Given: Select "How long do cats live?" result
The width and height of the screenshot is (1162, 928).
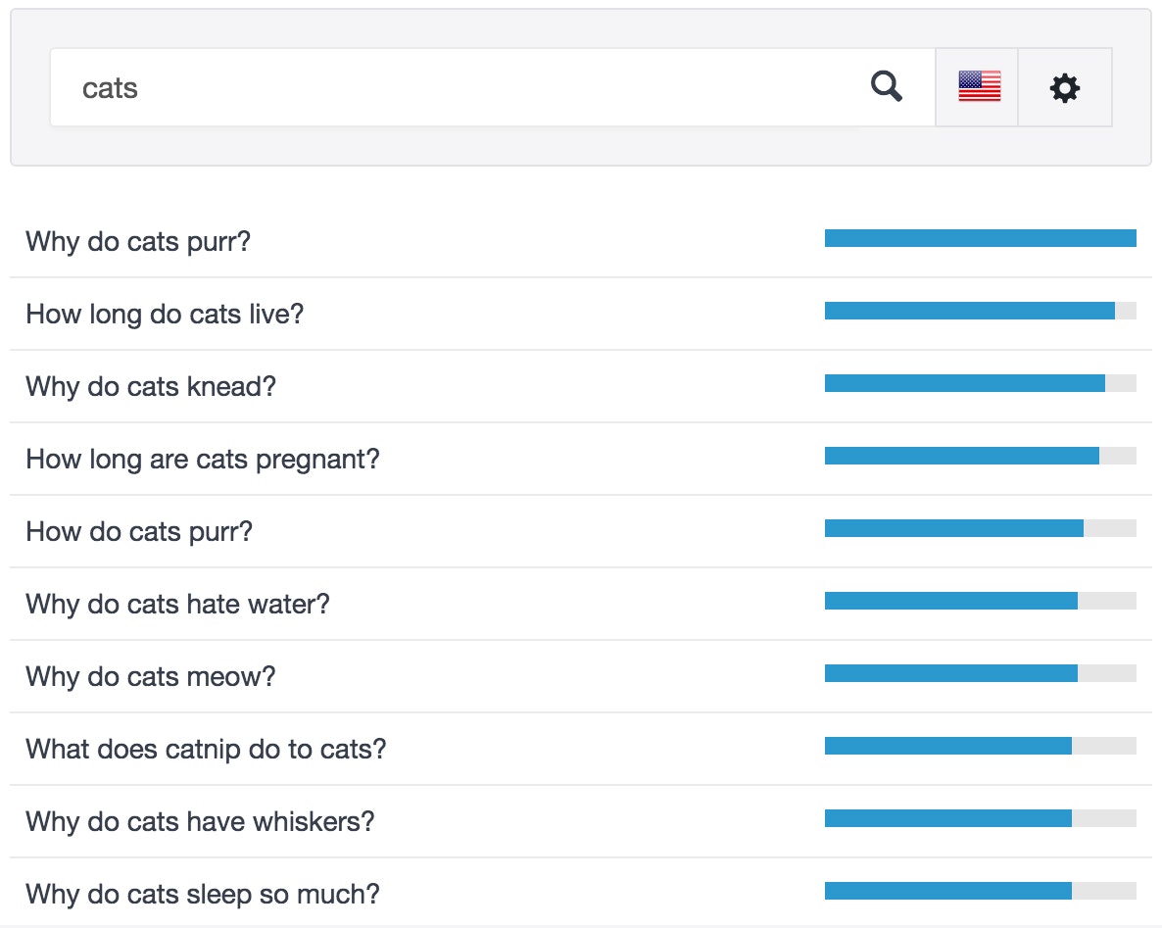Looking at the screenshot, I should [165, 315].
